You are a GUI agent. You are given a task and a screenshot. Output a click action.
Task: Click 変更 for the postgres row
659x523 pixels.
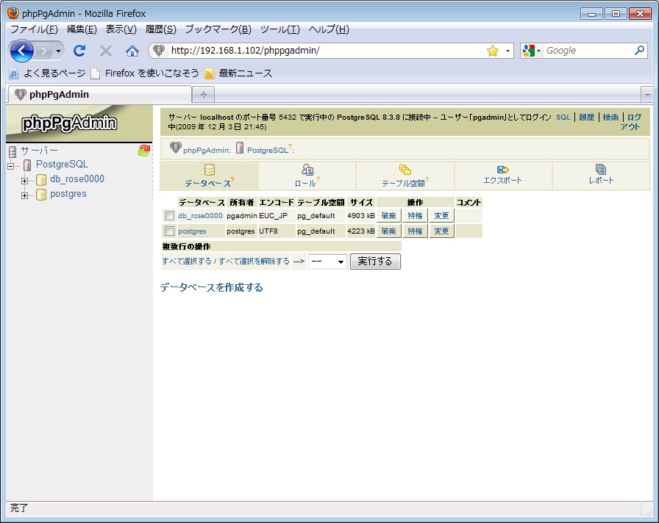pos(442,231)
